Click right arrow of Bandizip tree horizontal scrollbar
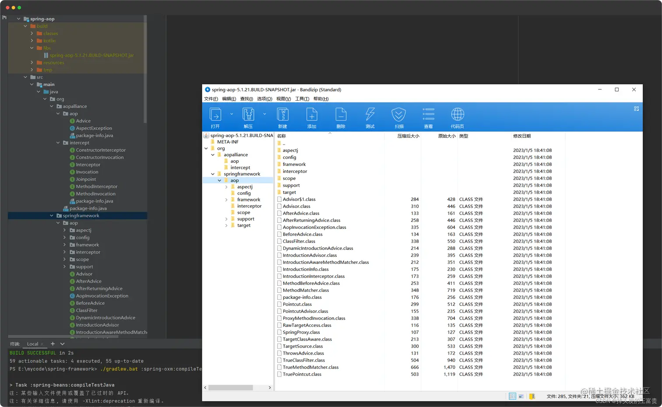The height and width of the screenshot is (407, 662). pos(270,388)
